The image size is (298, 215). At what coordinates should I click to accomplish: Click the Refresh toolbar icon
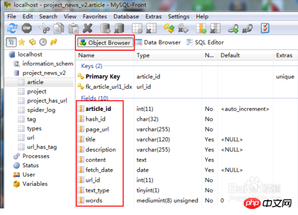[x=12, y=28]
